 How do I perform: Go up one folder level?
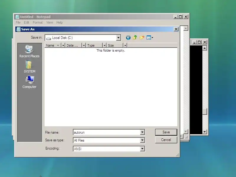pos(135,37)
